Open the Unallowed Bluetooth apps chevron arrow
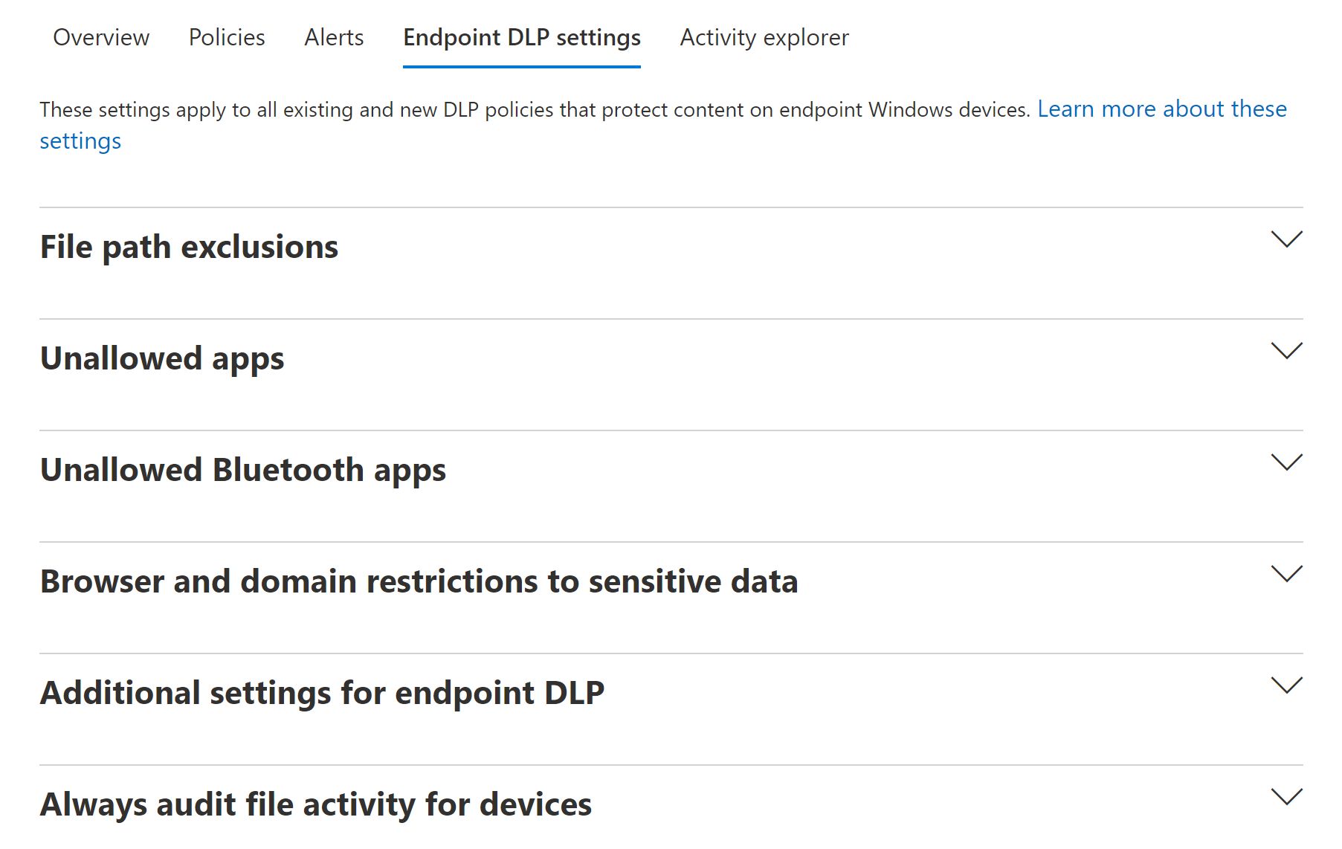 pyautogui.click(x=1286, y=462)
